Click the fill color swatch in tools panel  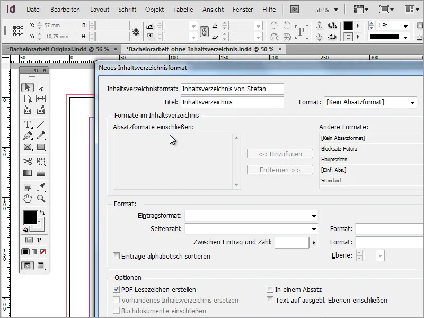(x=30, y=218)
